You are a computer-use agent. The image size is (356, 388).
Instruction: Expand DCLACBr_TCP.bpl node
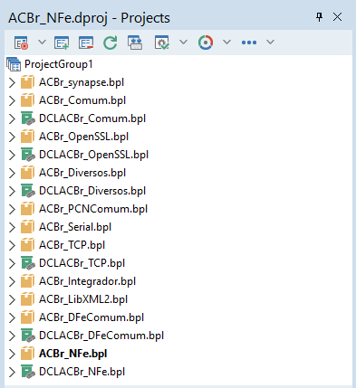point(12,263)
